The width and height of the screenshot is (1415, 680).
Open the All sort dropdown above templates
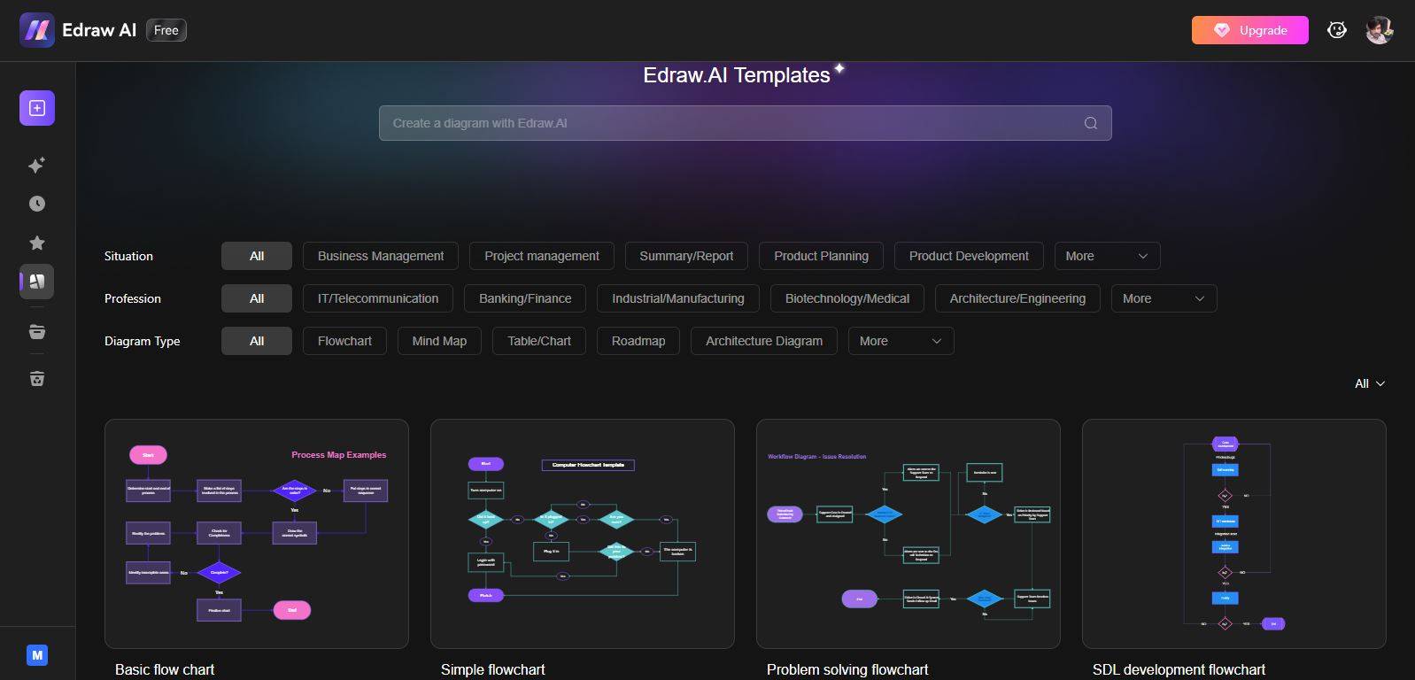(x=1370, y=383)
